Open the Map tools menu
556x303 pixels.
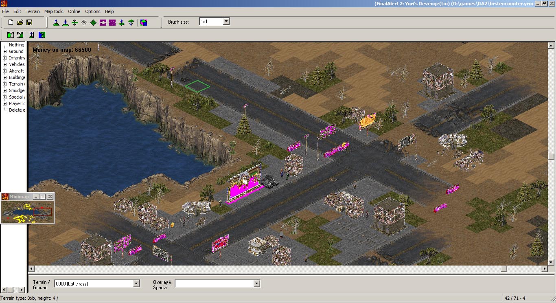54,11
